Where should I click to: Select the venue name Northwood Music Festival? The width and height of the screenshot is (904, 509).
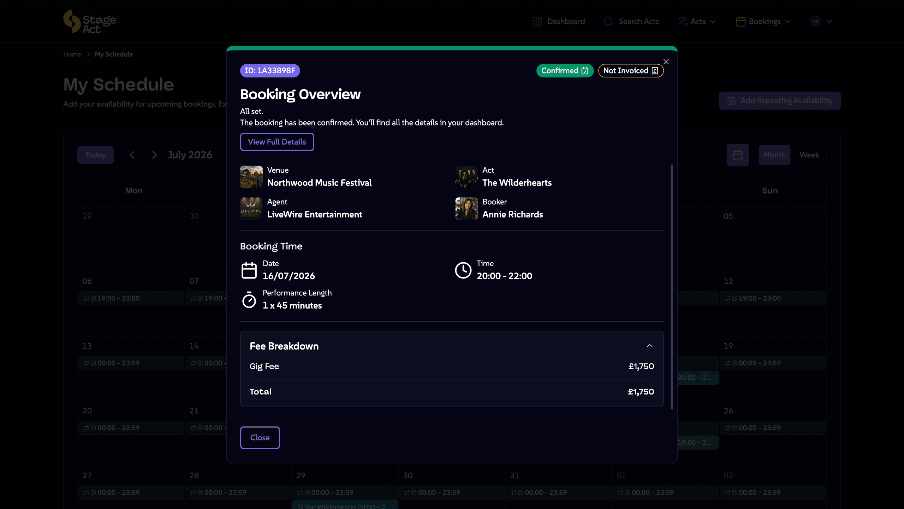click(319, 183)
